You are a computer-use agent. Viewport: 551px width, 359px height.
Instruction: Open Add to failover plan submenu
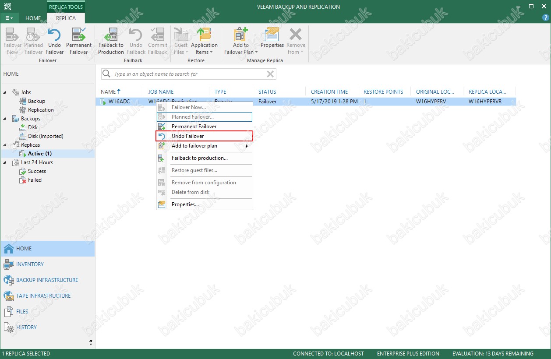(x=205, y=146)
